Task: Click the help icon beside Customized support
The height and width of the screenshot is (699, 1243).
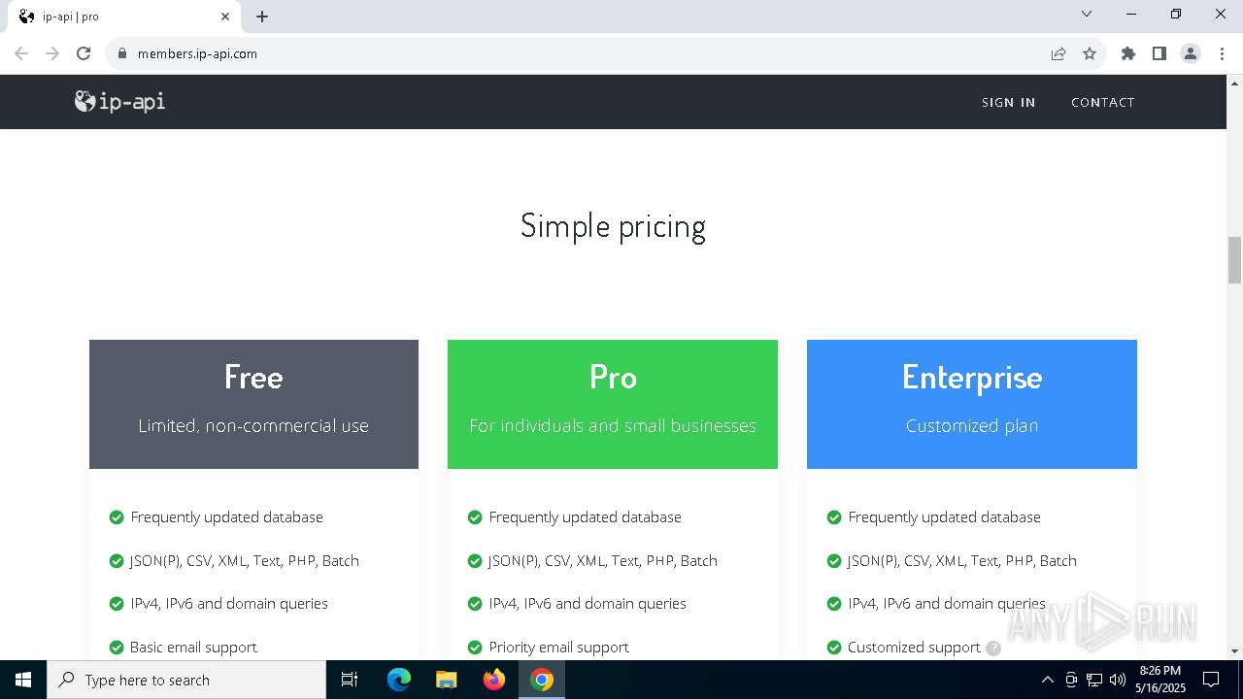Action: coord(992,648)
